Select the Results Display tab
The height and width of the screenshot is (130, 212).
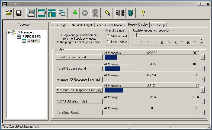138,25
